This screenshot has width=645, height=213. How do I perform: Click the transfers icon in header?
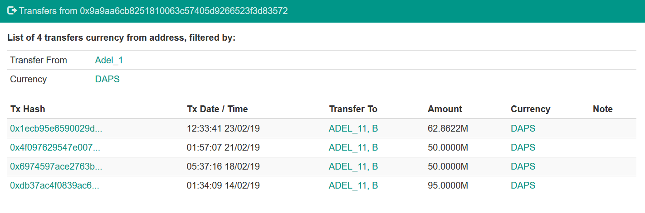pyautogui.click(x=12, y=11)
